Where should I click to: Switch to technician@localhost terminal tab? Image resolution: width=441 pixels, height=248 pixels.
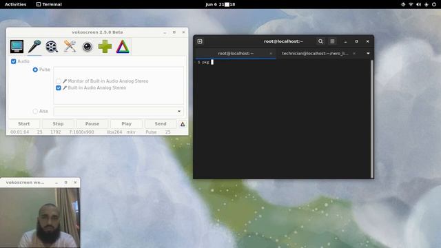pos(315,54)
